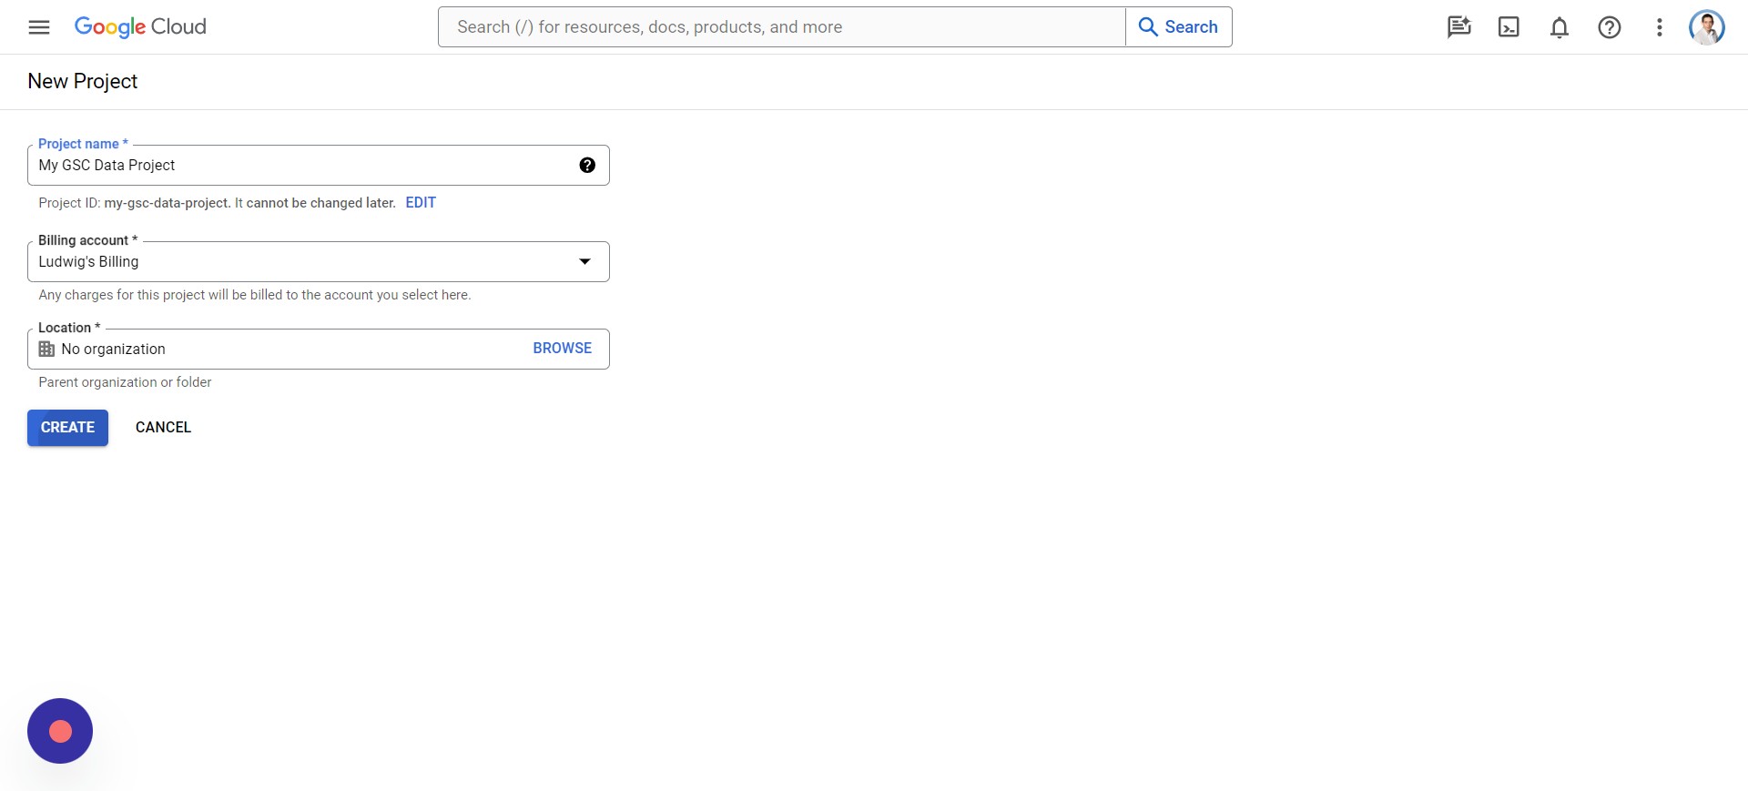Cancel project creation
1748x791 pixels.
click(163, 427)
